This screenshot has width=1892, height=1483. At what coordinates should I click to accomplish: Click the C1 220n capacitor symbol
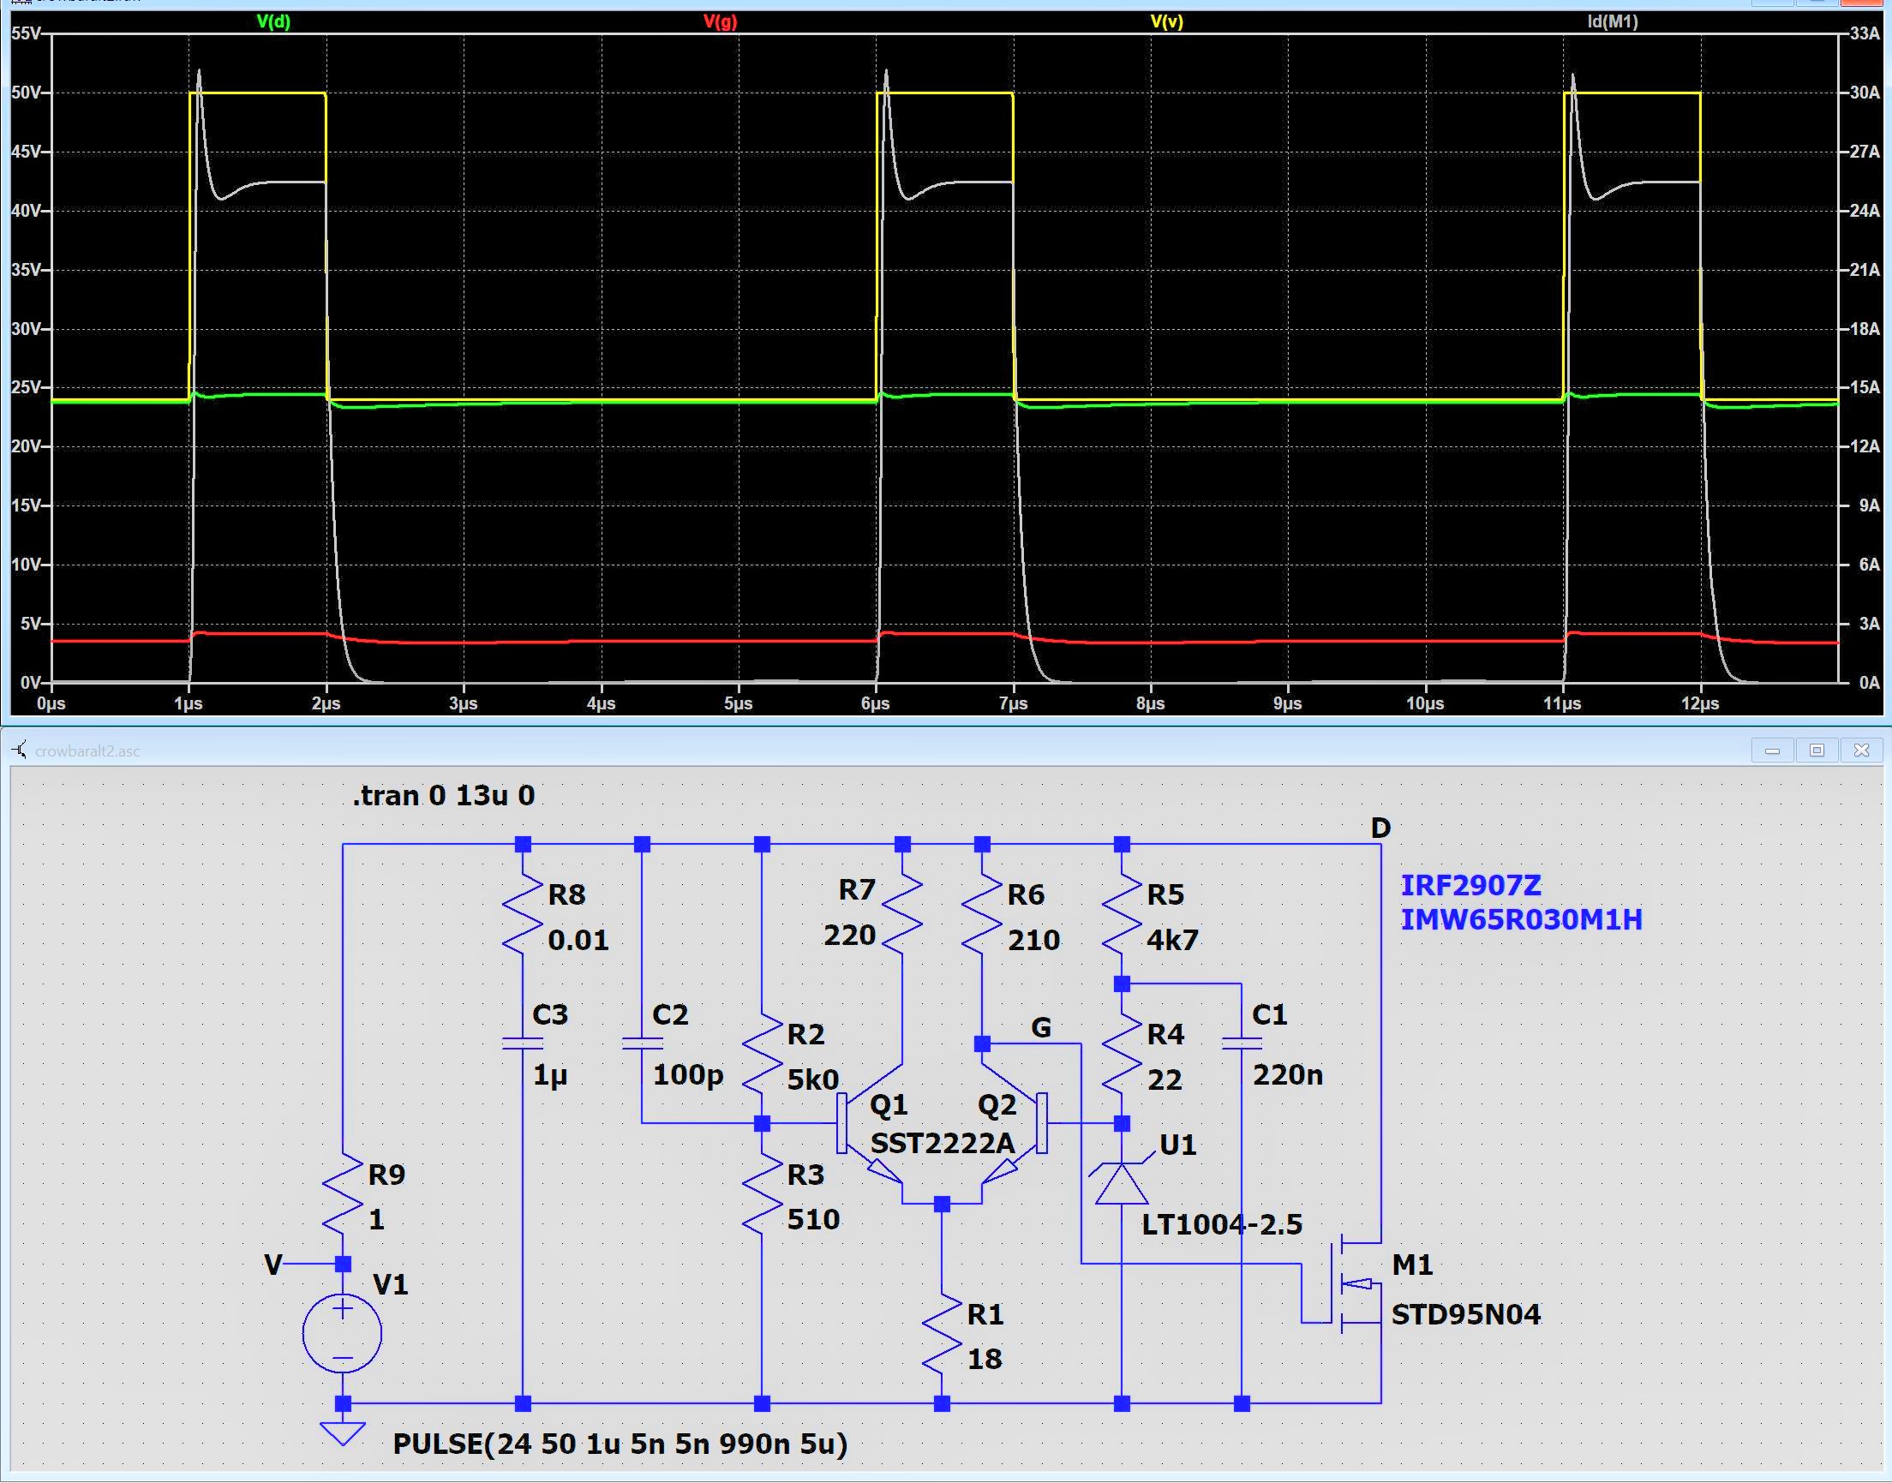point(1241,1043)
